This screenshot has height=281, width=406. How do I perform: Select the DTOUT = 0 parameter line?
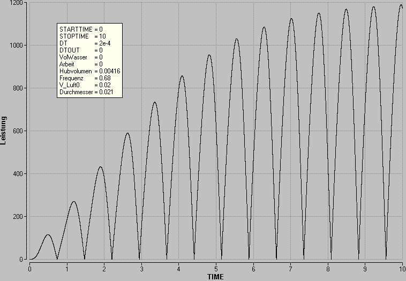81,50
